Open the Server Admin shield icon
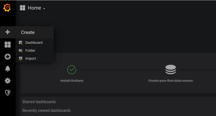 tap(8, 93)
